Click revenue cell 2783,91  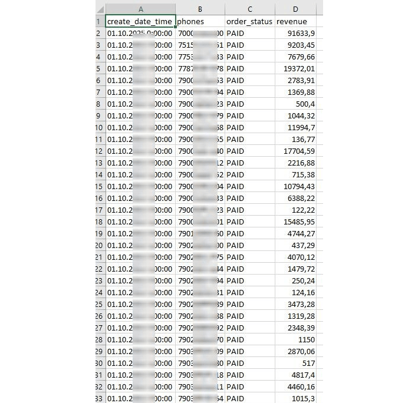295,81
